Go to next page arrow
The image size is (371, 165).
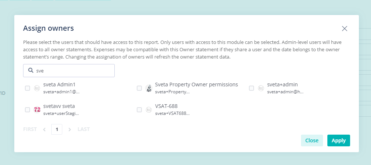click(x=70, y=130)
